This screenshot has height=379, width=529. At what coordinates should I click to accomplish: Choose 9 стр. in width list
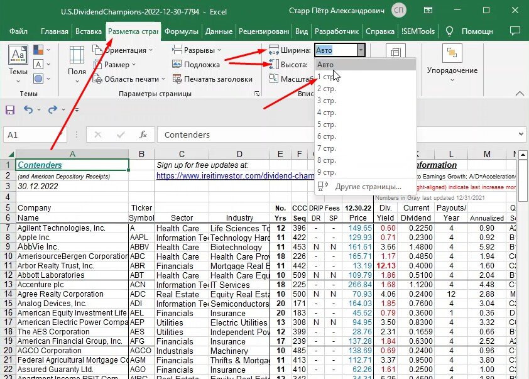coord(365,172)
